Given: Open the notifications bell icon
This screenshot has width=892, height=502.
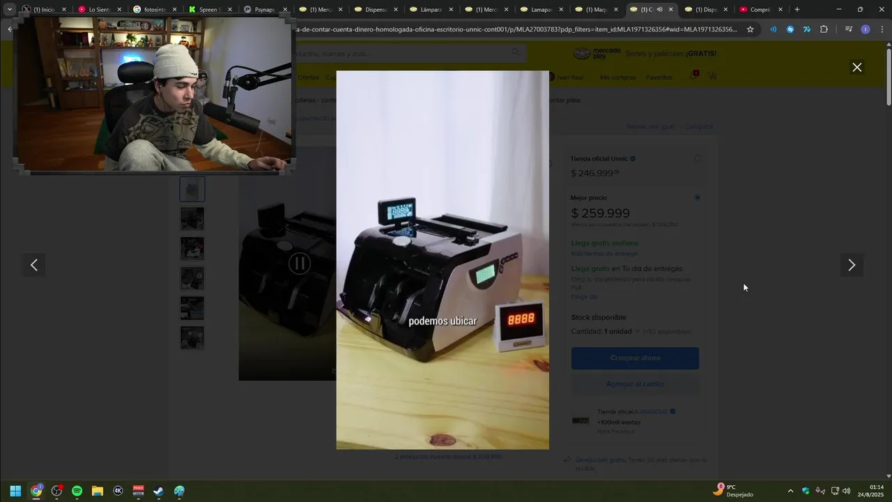Looking at the screenshot, I should (x=693, y=76).
